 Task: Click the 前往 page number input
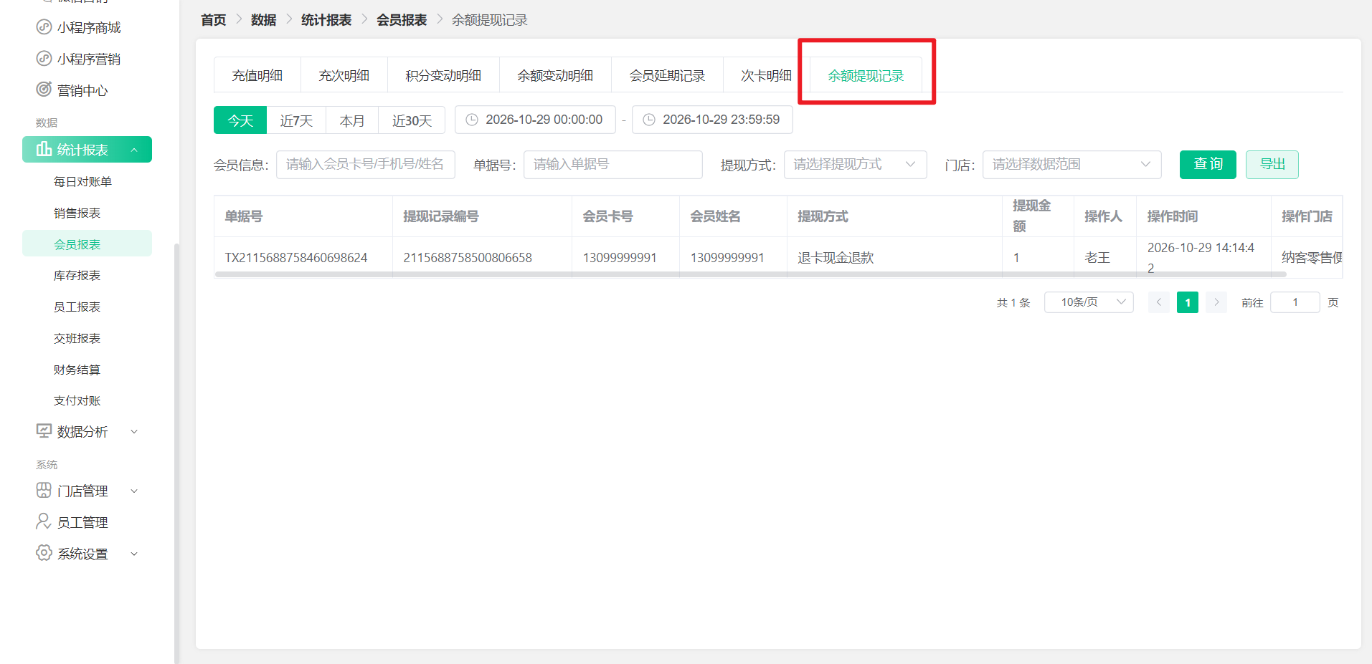[x=1295, y=302]
